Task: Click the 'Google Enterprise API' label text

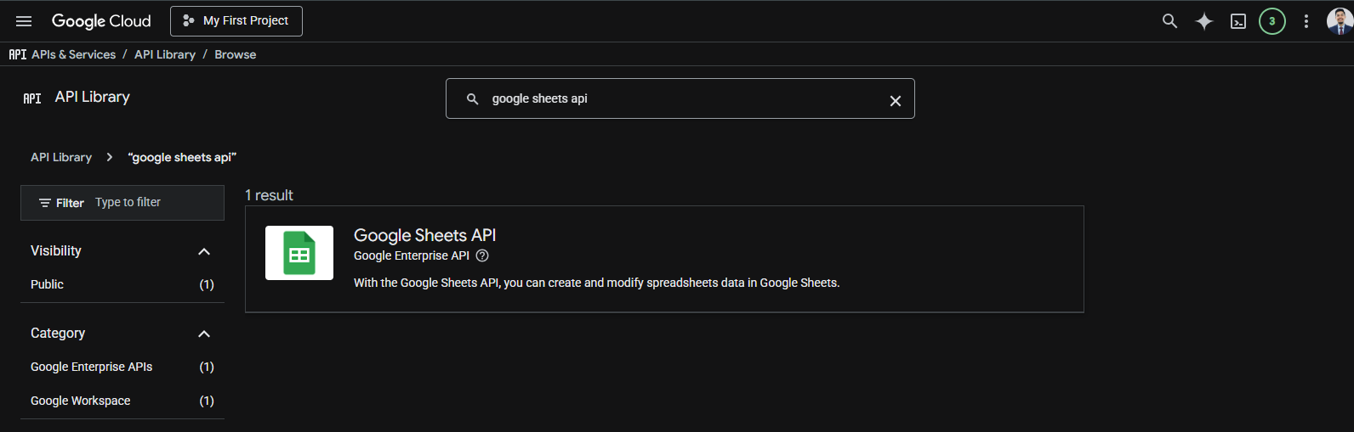Action: point(412,255)
